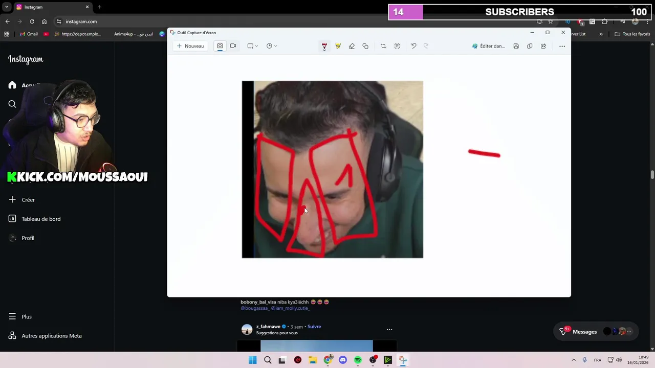Select the yellow highlighter tool
Screen dimensions: 655x368
pyautogui.click(x=338, y=46)
